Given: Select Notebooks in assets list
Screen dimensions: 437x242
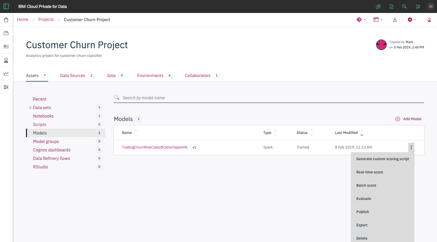Looking at the screenshot, I should (43, 116).
